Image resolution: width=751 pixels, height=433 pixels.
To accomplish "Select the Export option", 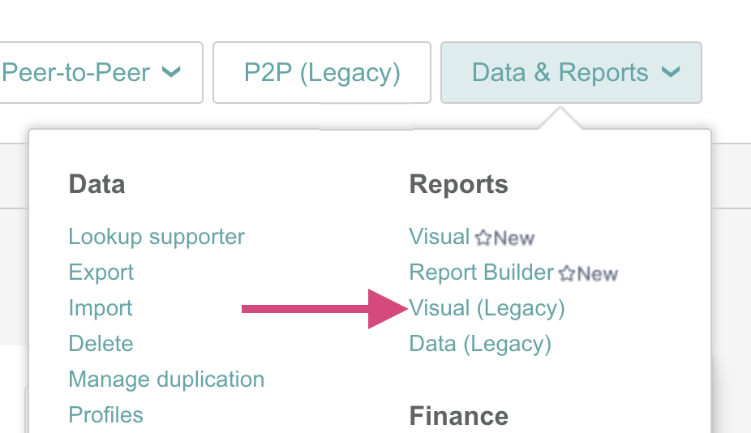I will (x=101, y=272).
